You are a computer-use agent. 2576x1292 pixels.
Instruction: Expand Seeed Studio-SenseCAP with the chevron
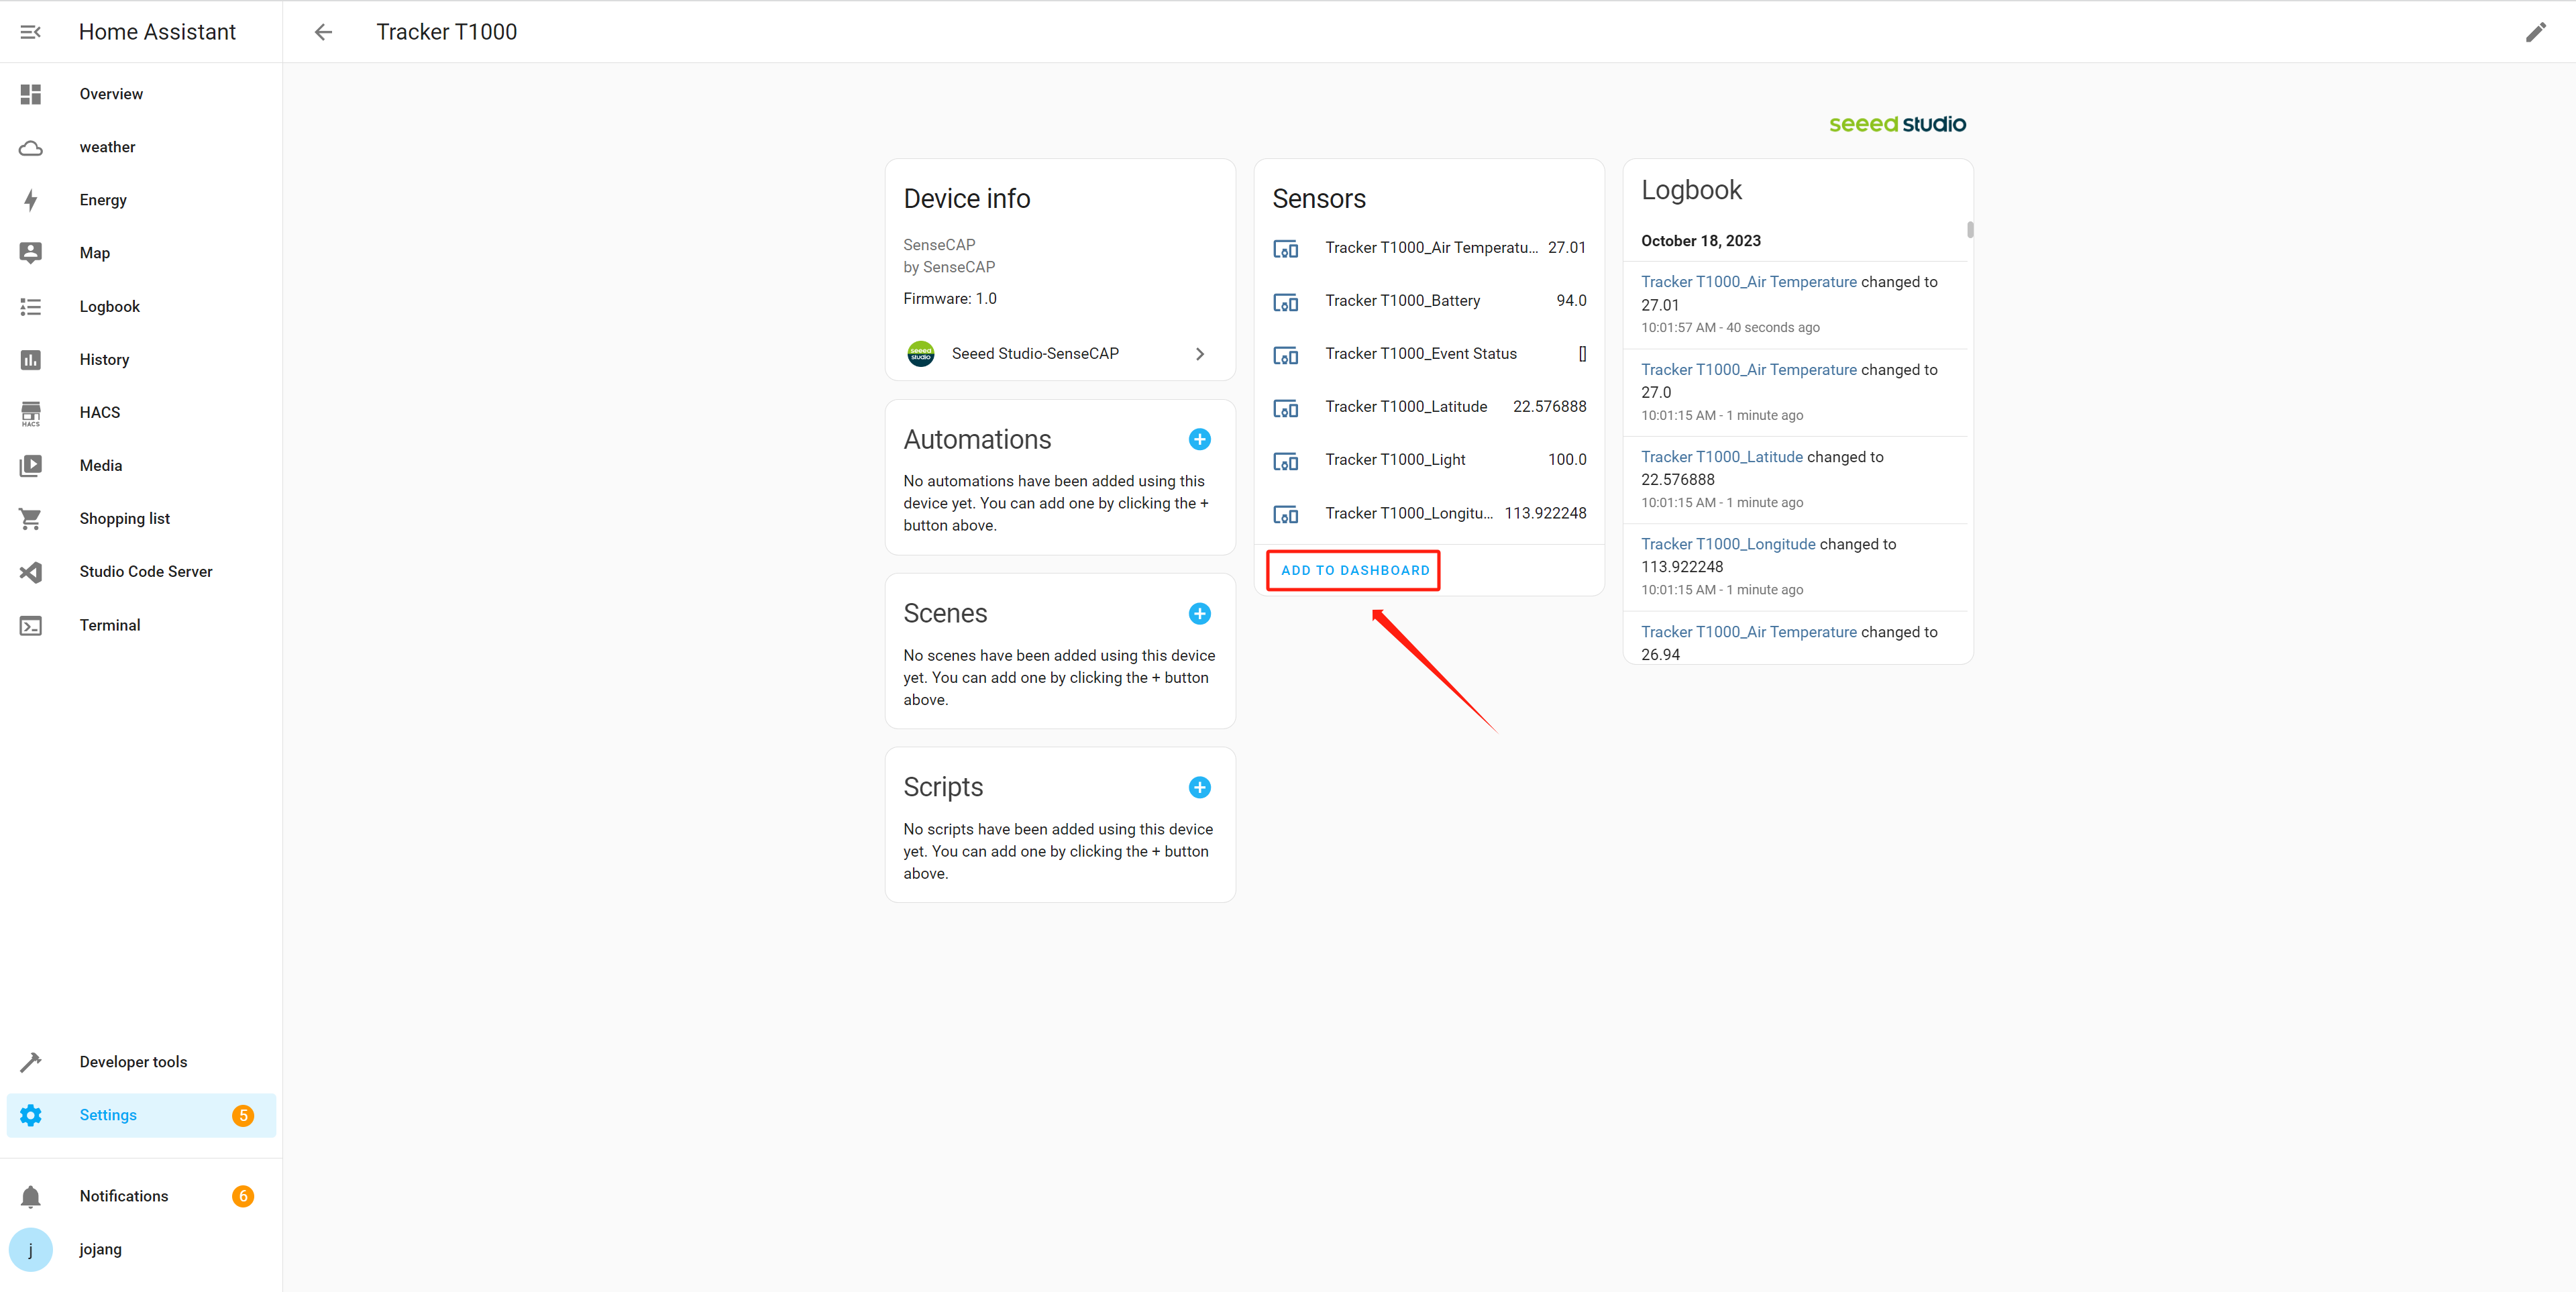(x=1200, y=354)
